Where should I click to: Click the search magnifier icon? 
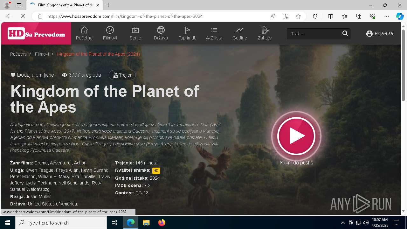[x=345, y=33]
